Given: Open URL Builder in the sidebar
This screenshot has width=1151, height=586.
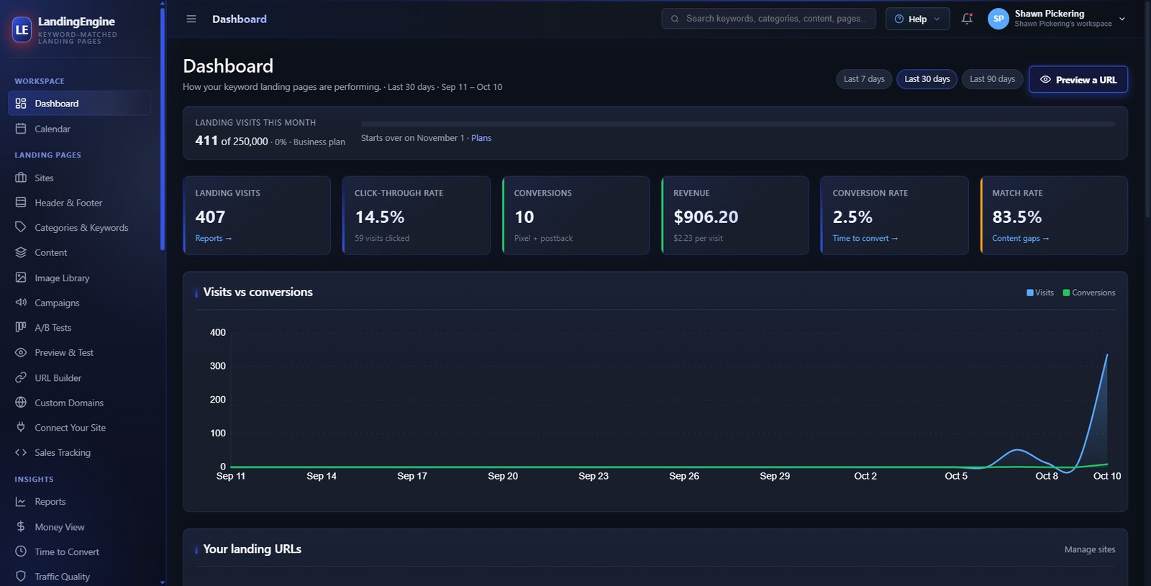Looking at the screenshot, I should 79,377.
